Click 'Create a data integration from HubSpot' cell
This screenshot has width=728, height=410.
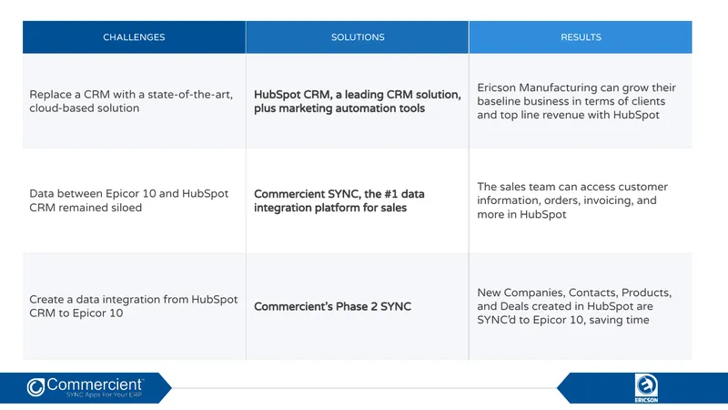(x=134, y=306)
